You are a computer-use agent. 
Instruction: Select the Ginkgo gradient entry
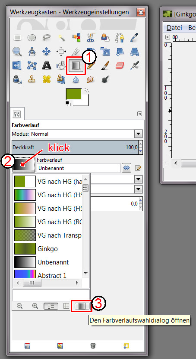pyautogui.click(x=47, y=248)
